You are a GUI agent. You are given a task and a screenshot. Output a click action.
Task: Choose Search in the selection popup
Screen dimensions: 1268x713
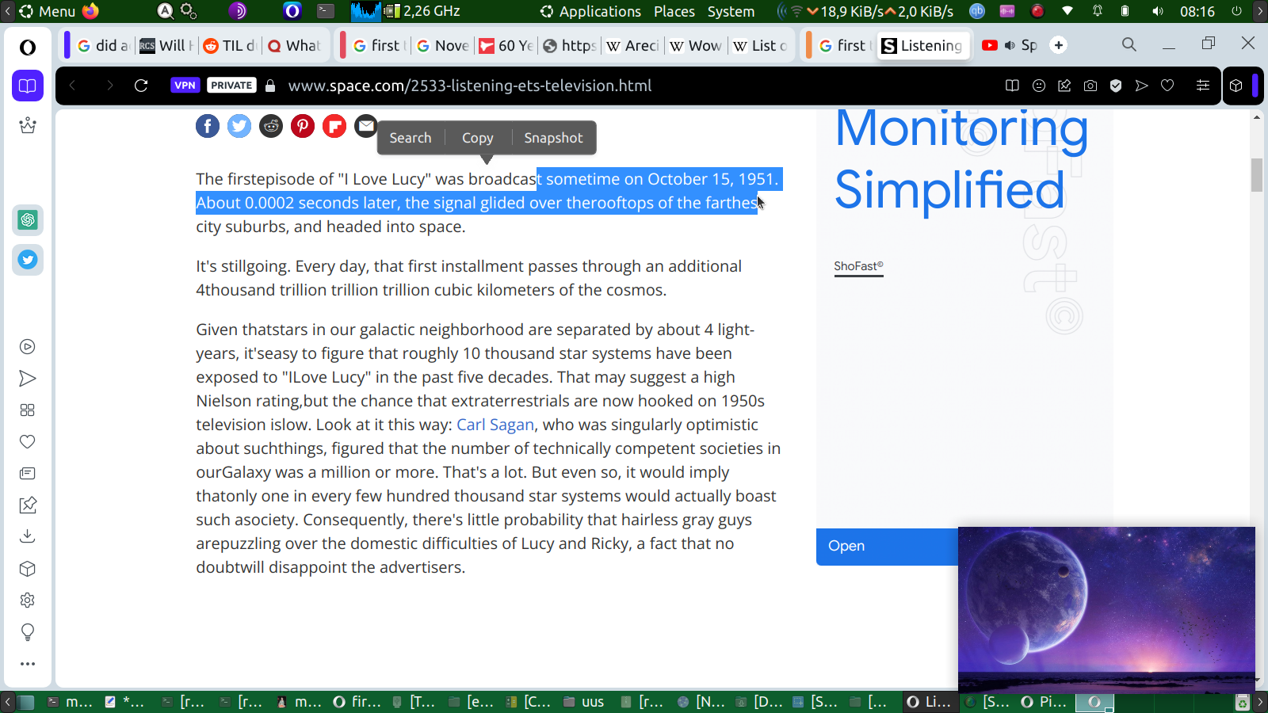click(x=411, y=138)
